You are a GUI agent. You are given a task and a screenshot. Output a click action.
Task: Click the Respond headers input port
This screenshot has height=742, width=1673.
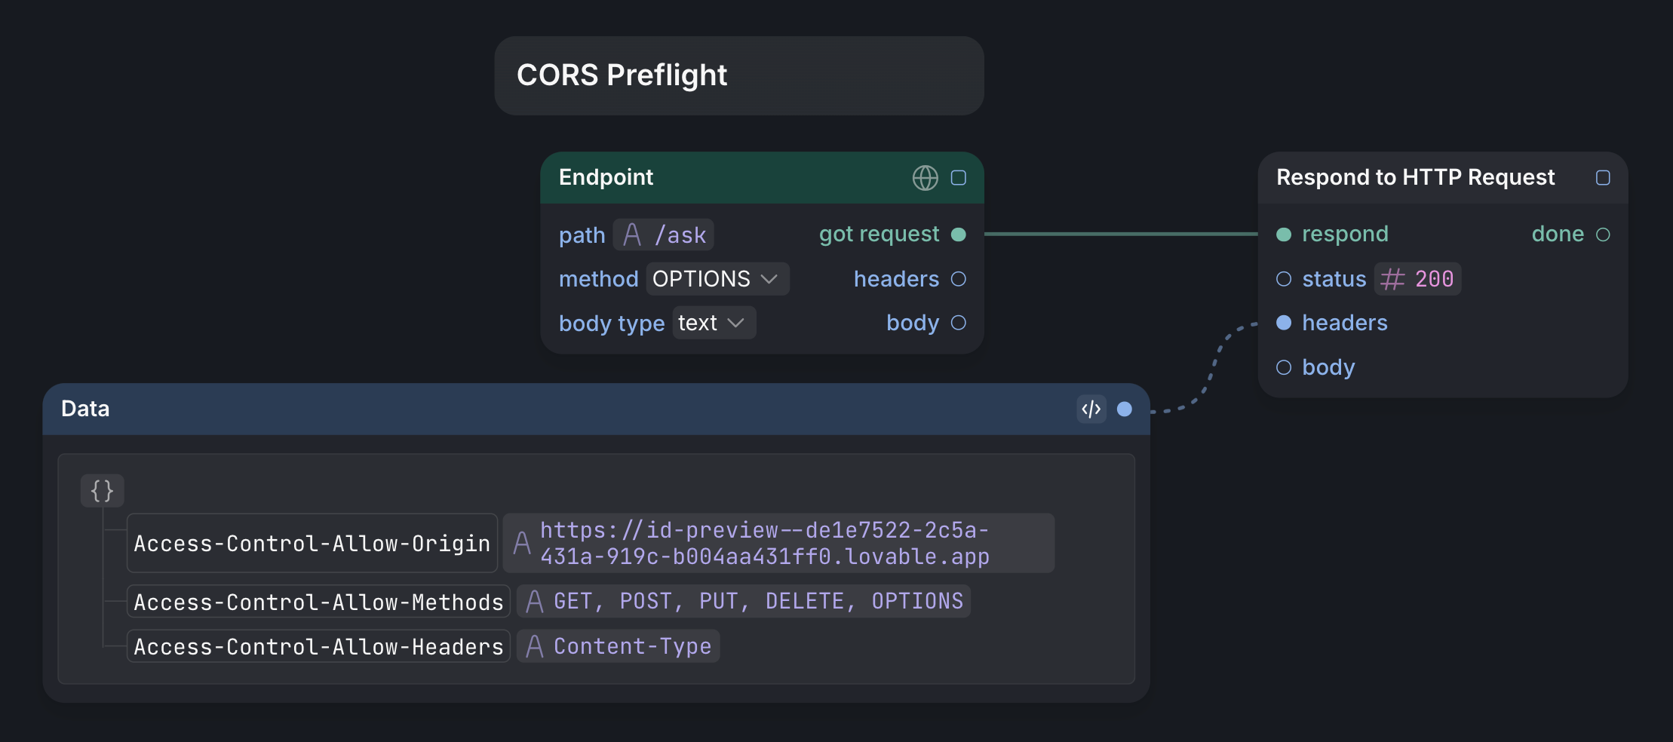(x=1284, y=323)
